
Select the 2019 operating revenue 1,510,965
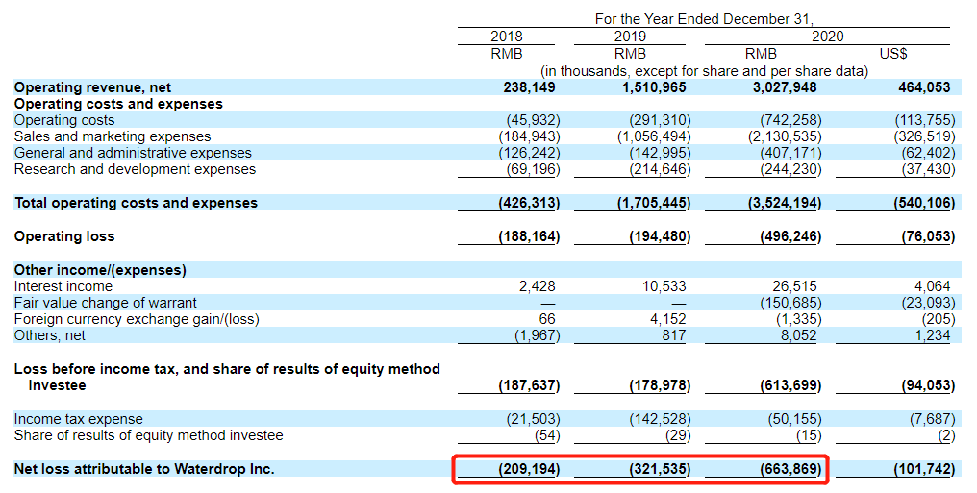pyautogui.click(x=654, y=87)
